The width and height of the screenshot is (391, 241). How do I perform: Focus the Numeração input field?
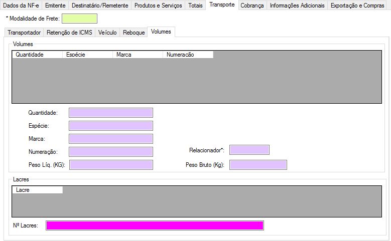point(111,152)
